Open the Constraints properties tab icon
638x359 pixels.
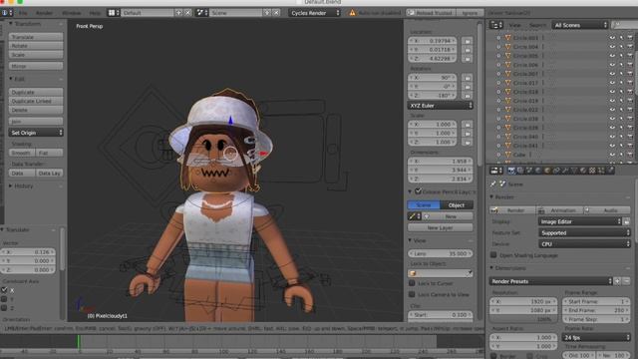(x=556, y=171)
